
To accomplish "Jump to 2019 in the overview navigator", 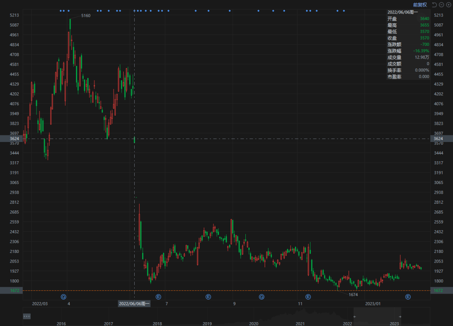I will click(x=207, y=323).
